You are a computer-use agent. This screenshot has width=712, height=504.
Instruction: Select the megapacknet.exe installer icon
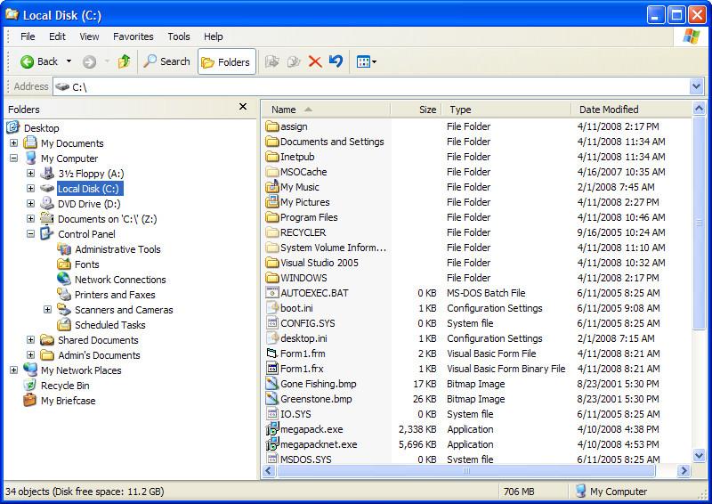tap(272, 444)
